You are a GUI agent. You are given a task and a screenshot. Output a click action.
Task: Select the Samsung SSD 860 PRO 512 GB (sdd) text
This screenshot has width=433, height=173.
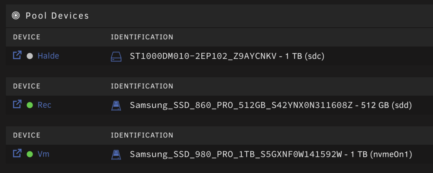pyautogui.click(x=271, y=106)
